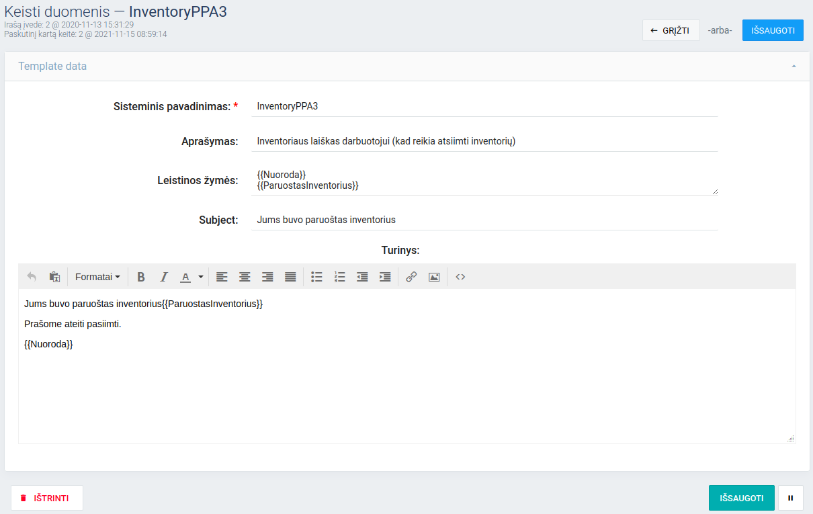The height and width of the screenshot is (514, 813).
Task: Click the GRĮŽTI back button
Action: pyautogui.click(x=671, y=30)
